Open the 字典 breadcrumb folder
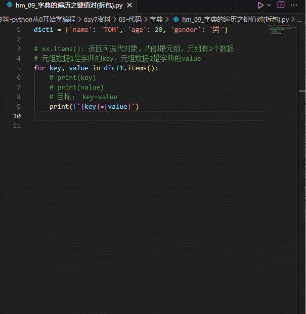The height and width of the screenshot is (314, 306). [156, 19]
